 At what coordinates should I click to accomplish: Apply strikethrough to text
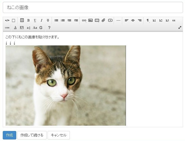click(48, 21)
